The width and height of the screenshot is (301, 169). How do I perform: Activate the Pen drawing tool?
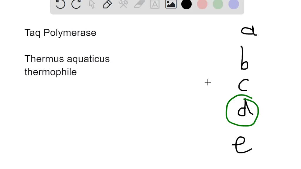click(107, 5)
